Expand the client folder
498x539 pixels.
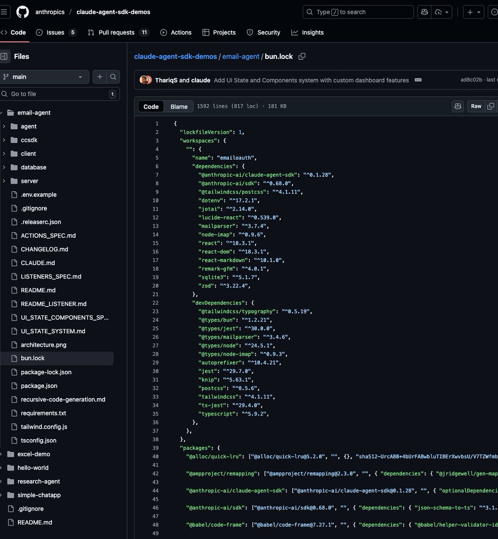tap(3, 154)
